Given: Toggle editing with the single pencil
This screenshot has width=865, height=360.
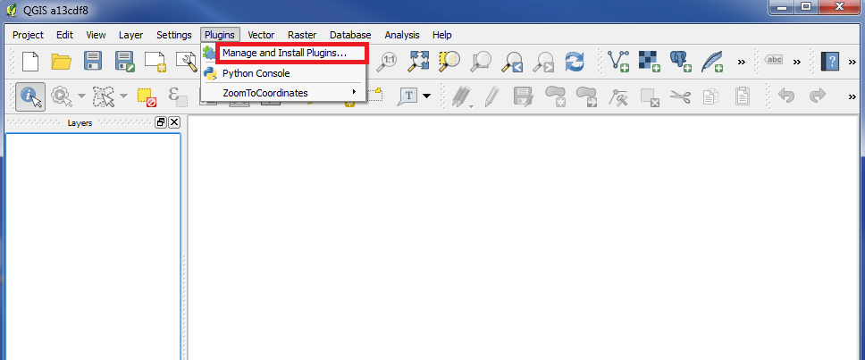Looking at the screenshot, I should coord(491,96).
